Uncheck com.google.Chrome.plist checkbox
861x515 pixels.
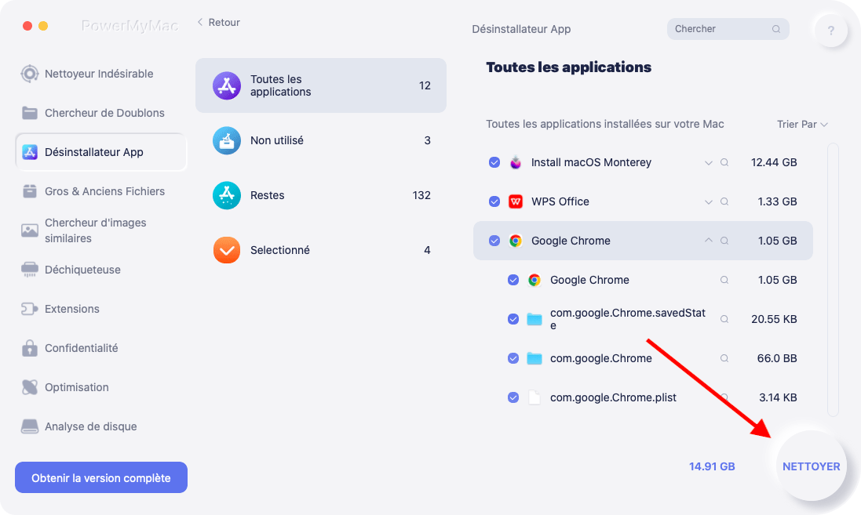[513, 397]
